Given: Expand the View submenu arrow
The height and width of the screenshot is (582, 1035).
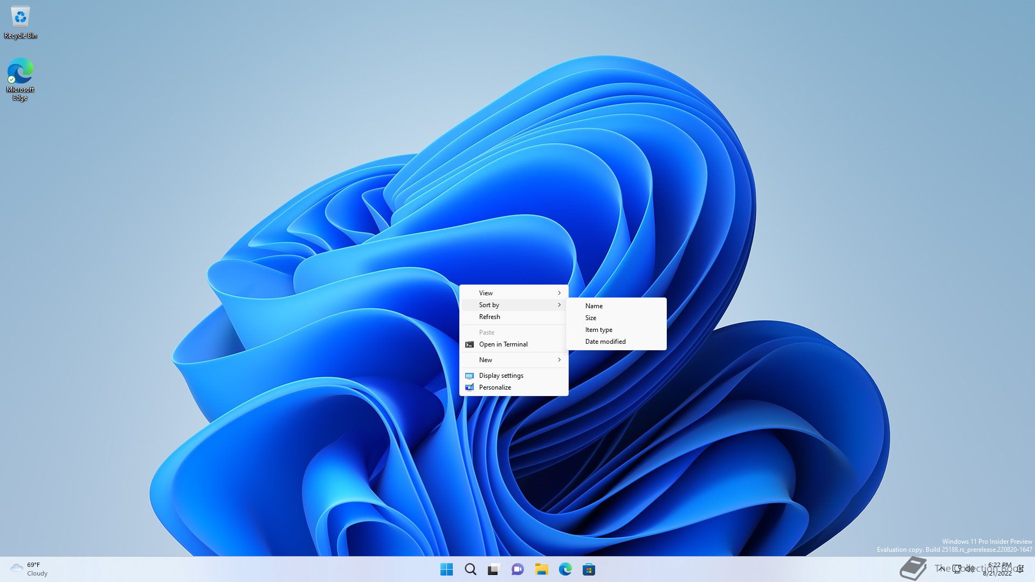Looking at the screenshot, I should [559, 293].
